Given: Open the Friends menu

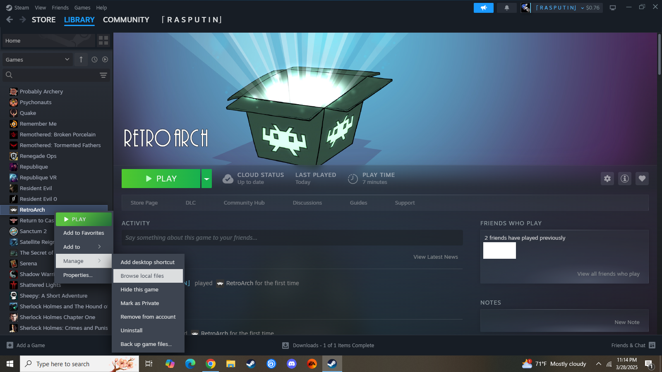Looking at the screenshot, I should (60, 7).
